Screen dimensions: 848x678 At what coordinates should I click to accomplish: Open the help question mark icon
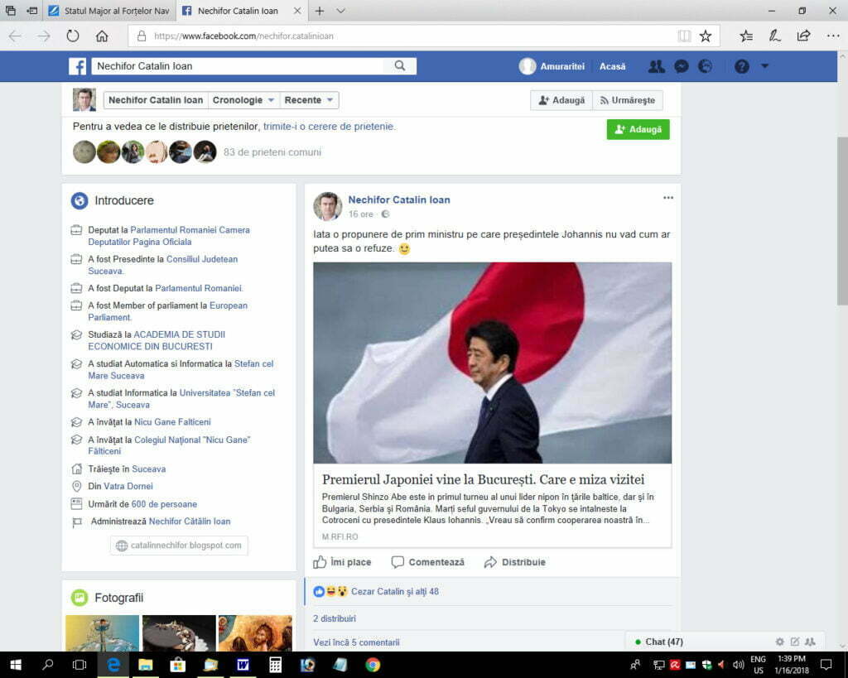tap(741, 66)
